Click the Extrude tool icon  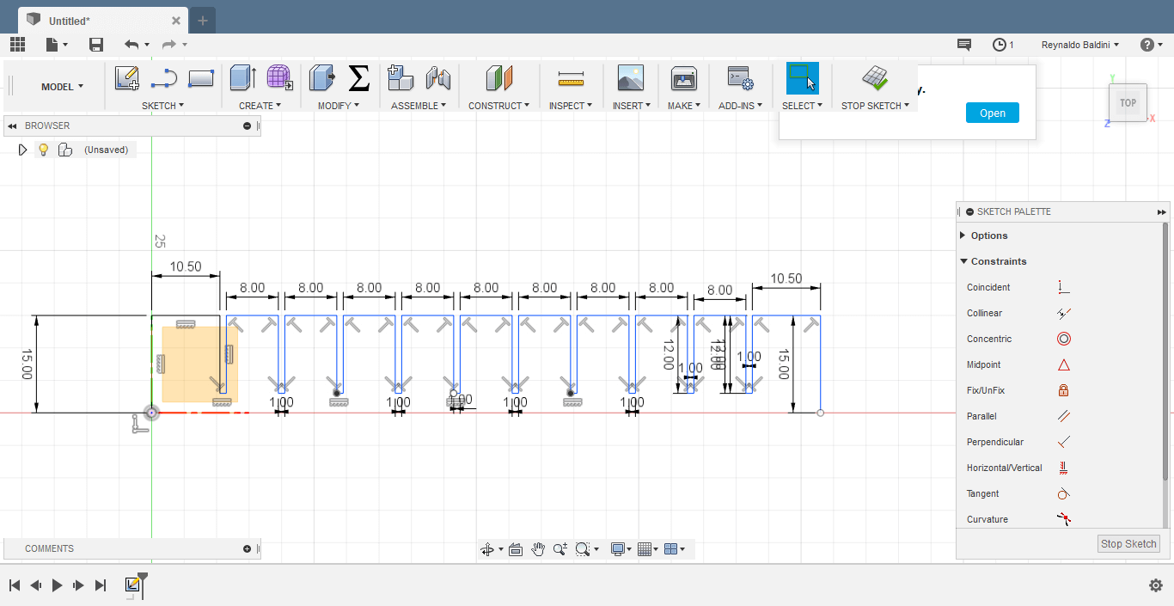pyautogui.click(x=242, y=78)
